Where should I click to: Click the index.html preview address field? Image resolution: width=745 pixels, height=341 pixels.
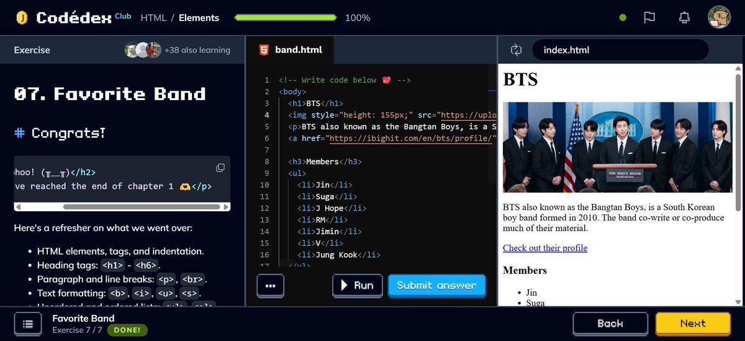click(620, 50)
